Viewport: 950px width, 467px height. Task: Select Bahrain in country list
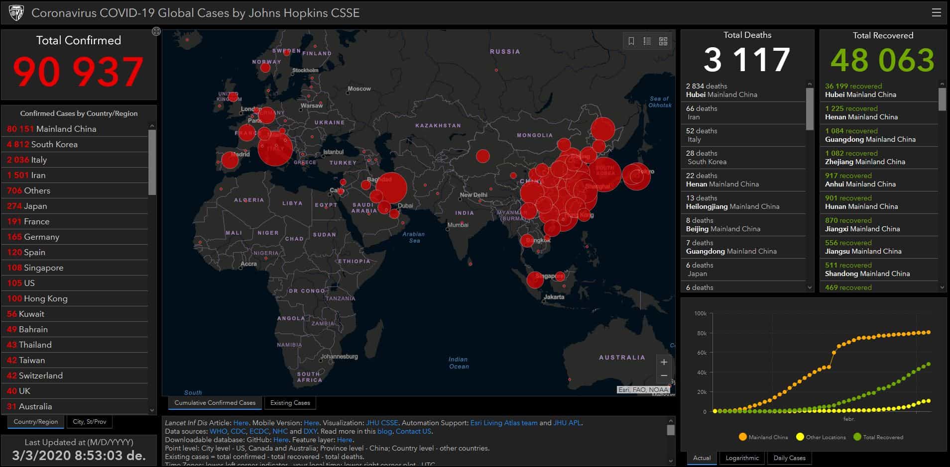[75, 329]
